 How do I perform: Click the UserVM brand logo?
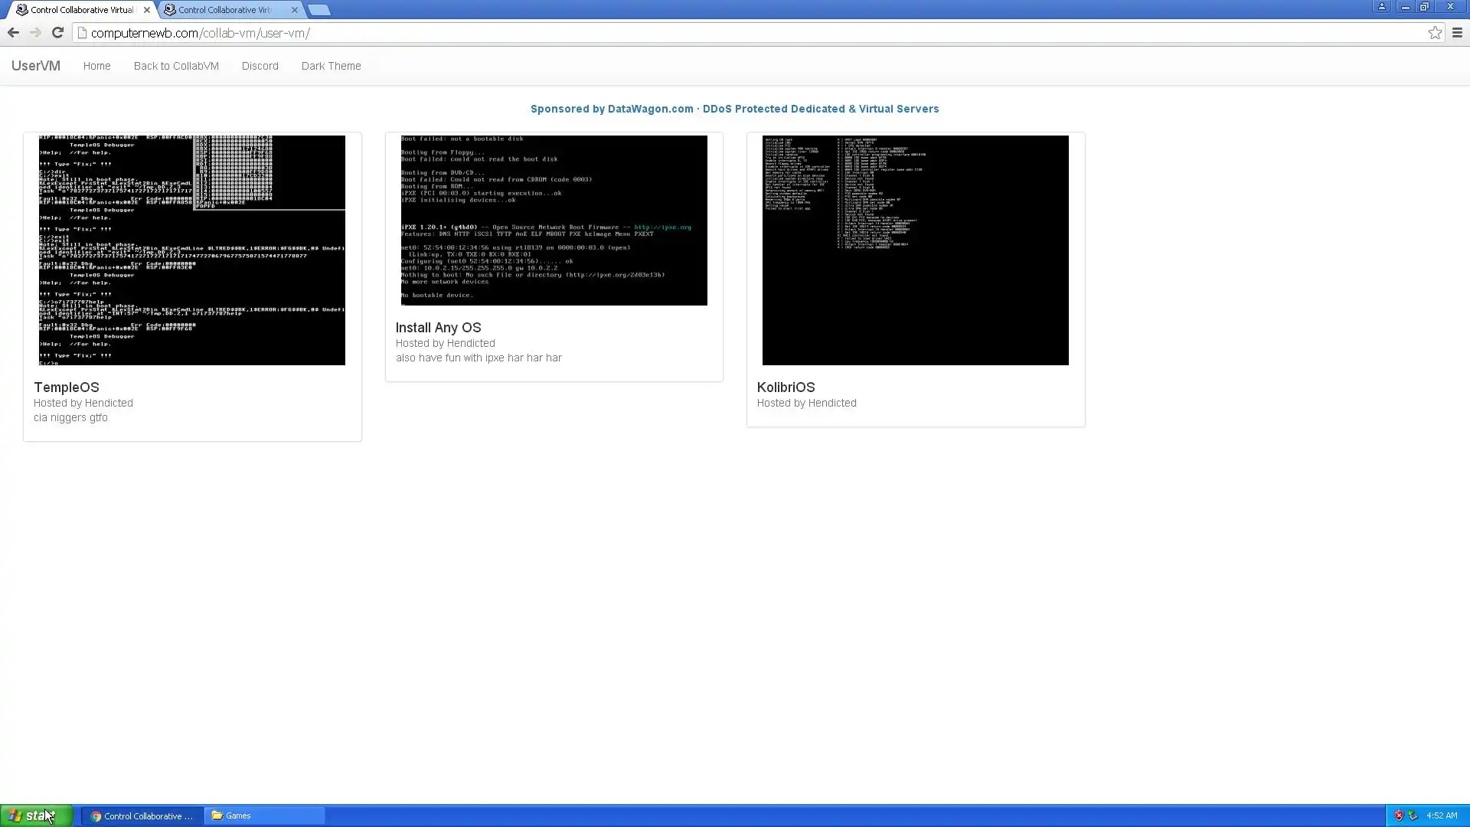pos(35,66)
